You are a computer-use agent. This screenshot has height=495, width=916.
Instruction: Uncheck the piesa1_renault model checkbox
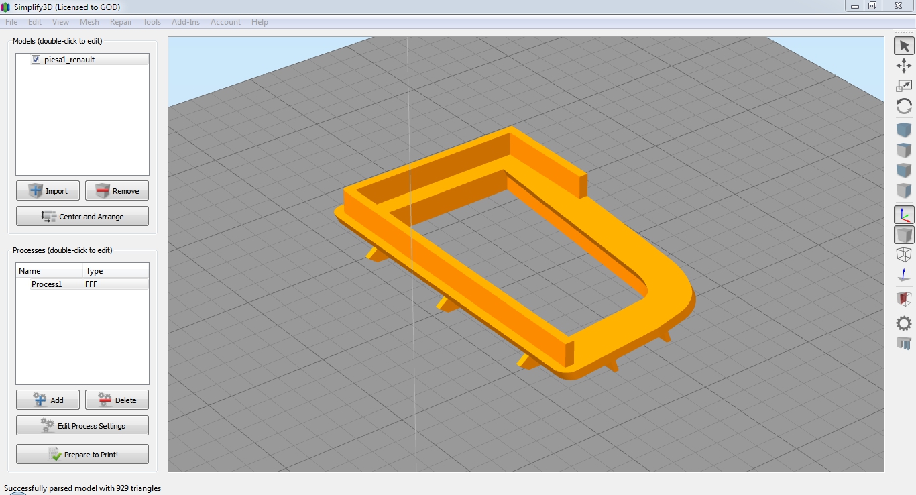click(36, 60)
